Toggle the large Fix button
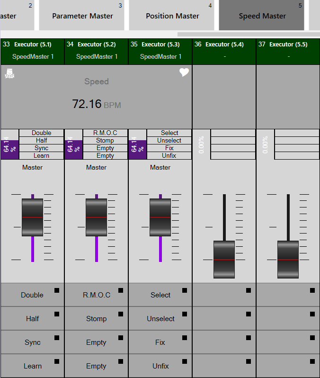The image size is (320, 378). [x=160, y=342]
